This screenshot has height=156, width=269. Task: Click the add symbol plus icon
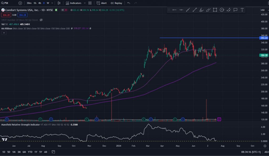click(x=20, y=3)
